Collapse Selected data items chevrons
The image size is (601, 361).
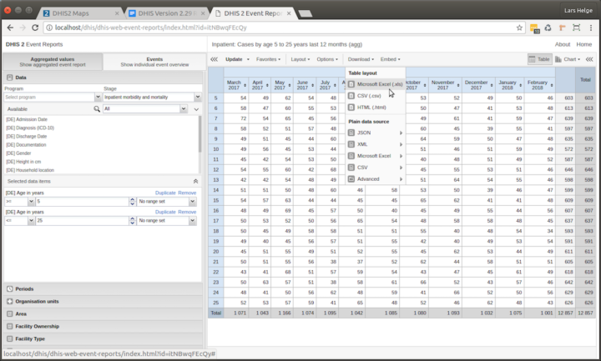coord(195,181)
